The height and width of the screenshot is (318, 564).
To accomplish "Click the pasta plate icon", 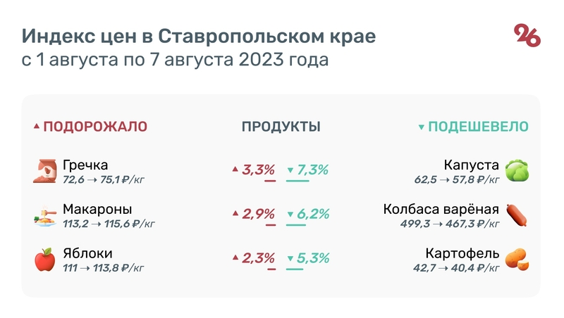I will click(x=45, y=216).
